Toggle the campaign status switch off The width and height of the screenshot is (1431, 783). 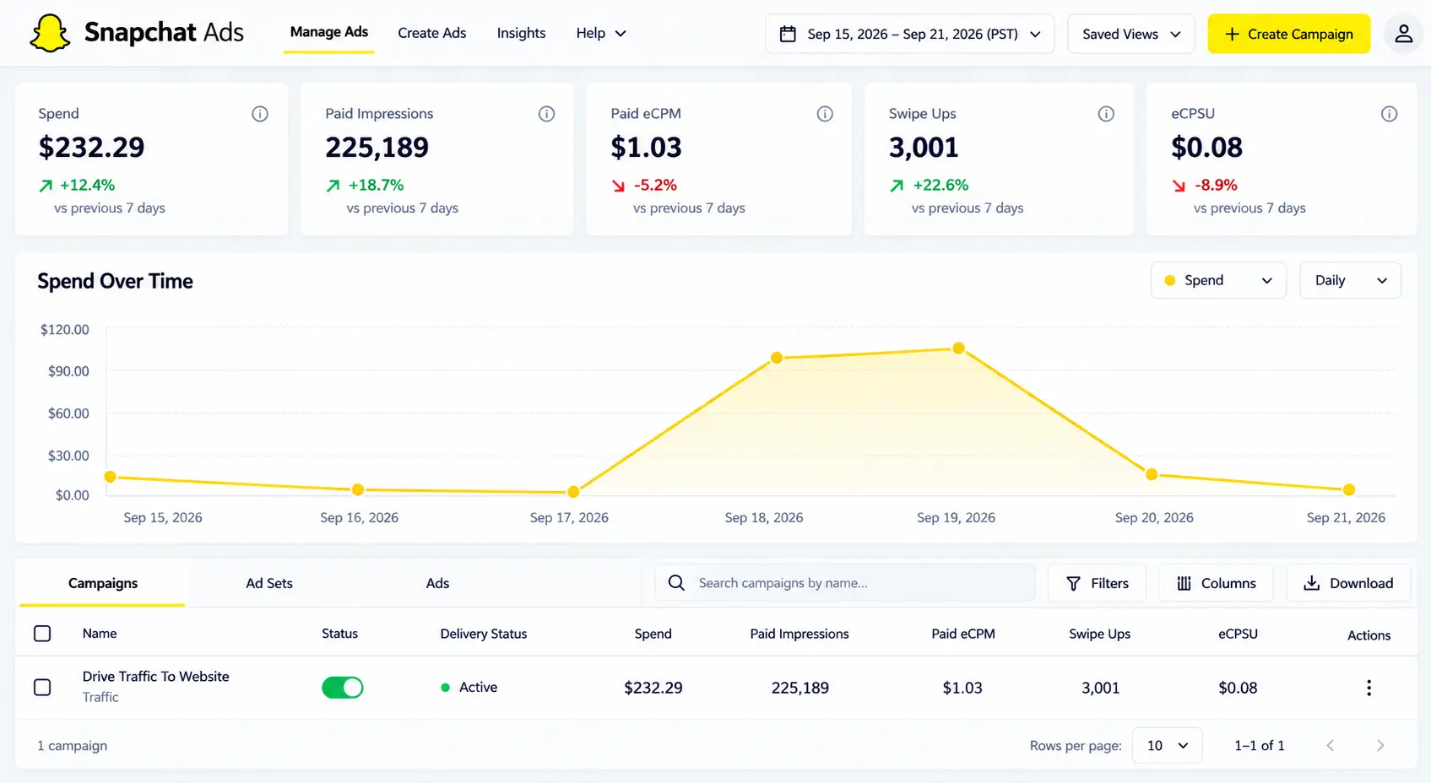tap(343, 688)
